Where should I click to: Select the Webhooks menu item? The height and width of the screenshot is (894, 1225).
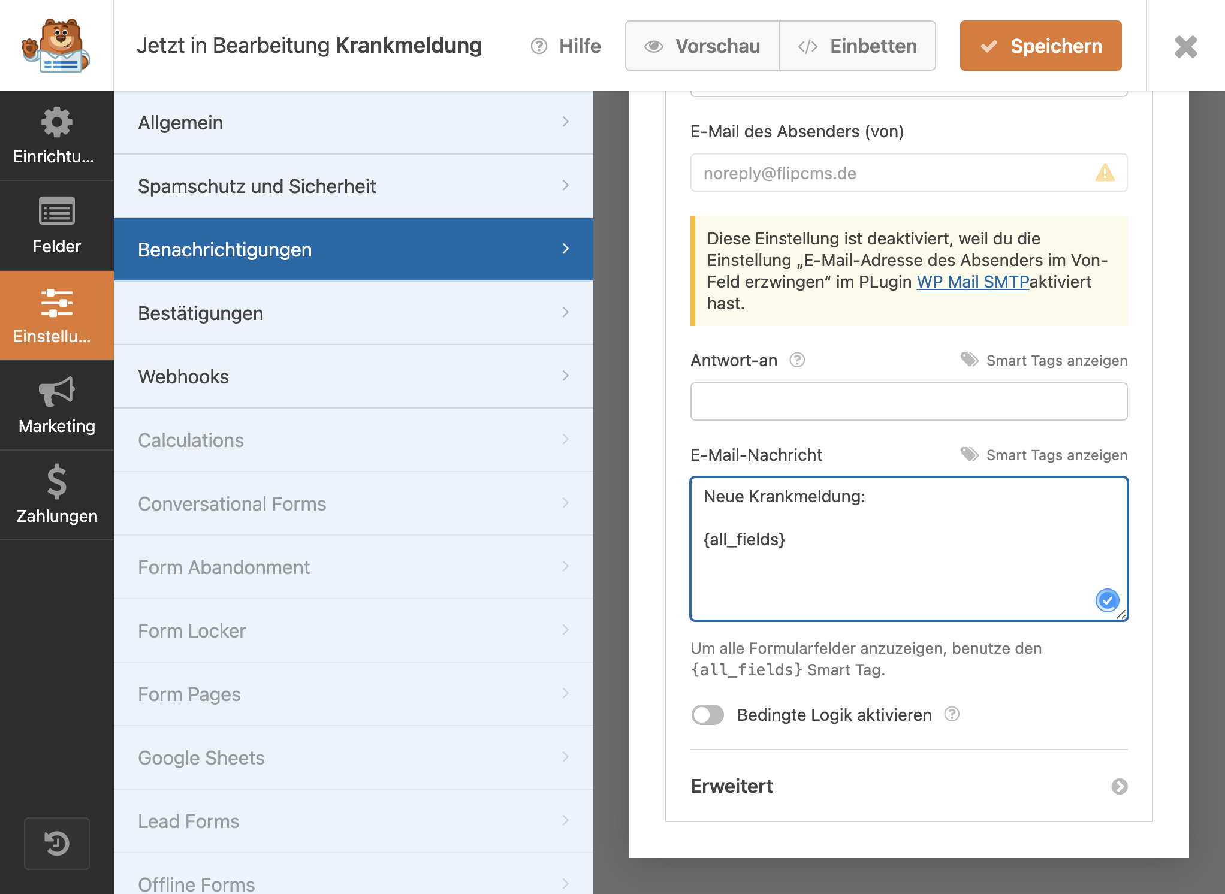tap(354, 377)
